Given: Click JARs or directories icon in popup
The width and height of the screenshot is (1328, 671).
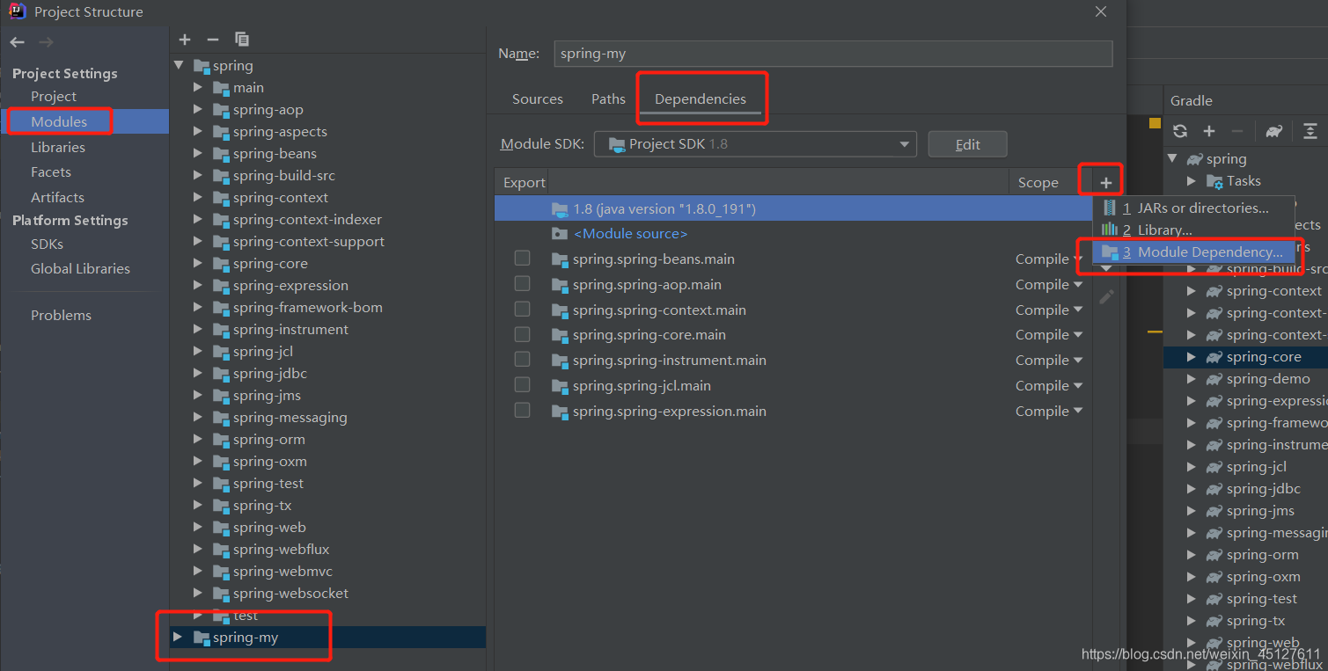Looking at the screenshot, I should [x=1110, y=208].
